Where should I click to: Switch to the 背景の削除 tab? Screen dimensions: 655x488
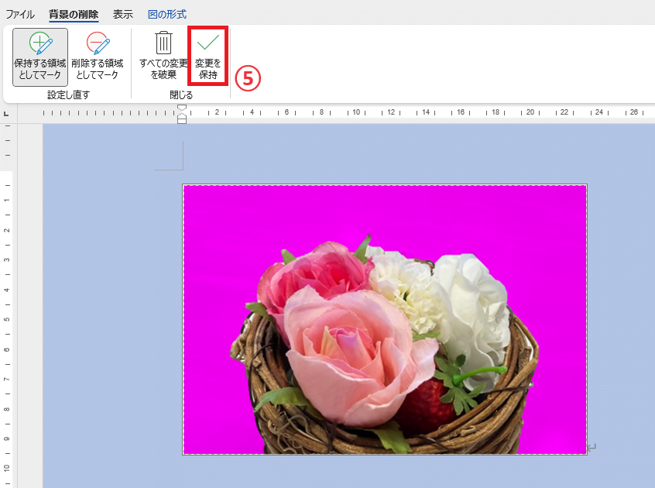[74, 14]
